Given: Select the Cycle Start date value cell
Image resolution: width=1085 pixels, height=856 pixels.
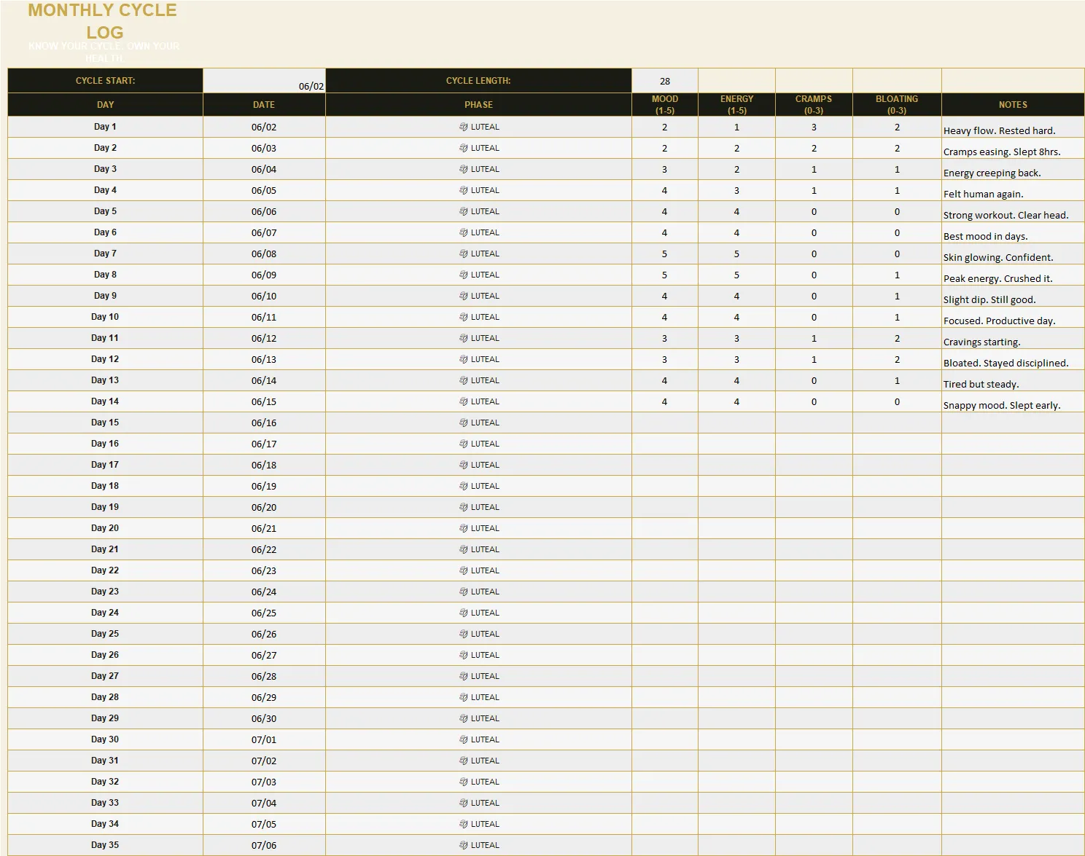Looking at the screenshot, I should point(264,81).
